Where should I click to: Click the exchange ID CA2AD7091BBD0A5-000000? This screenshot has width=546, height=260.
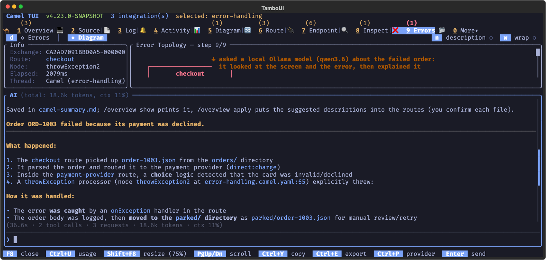tap(85, 52)
